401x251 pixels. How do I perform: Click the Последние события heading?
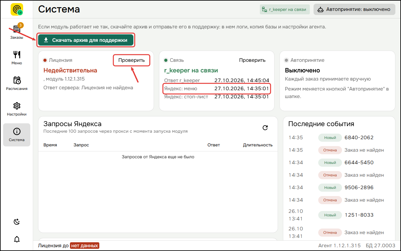click(321, 124)
